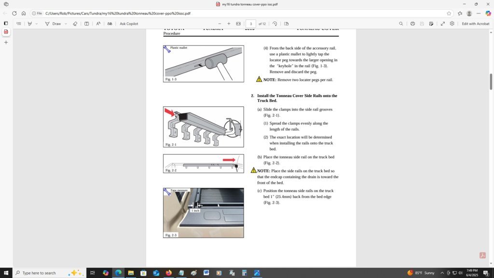Open Task View
Screen dimensions: 494x278
tap(92, 273)
